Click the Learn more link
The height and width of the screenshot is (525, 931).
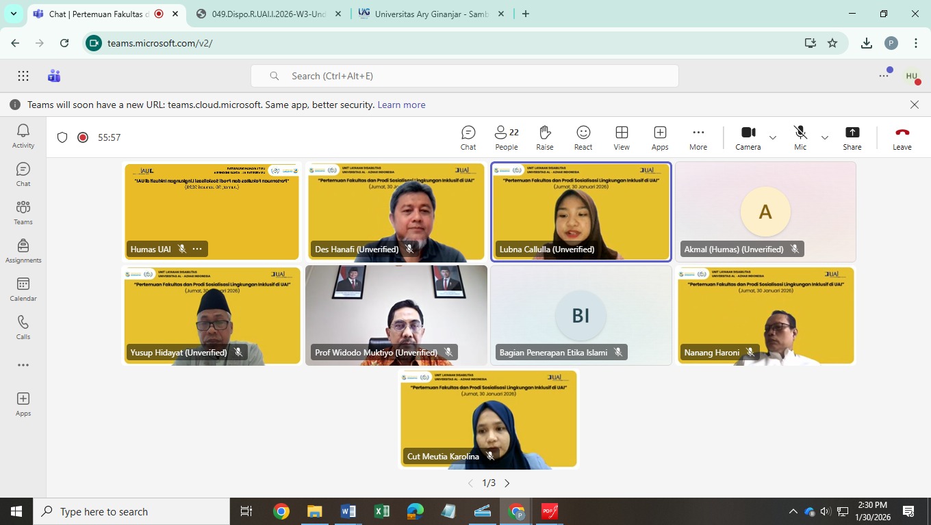(401, 105)
